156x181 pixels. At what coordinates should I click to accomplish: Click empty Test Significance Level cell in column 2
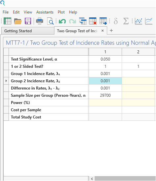tap(138, 59)
